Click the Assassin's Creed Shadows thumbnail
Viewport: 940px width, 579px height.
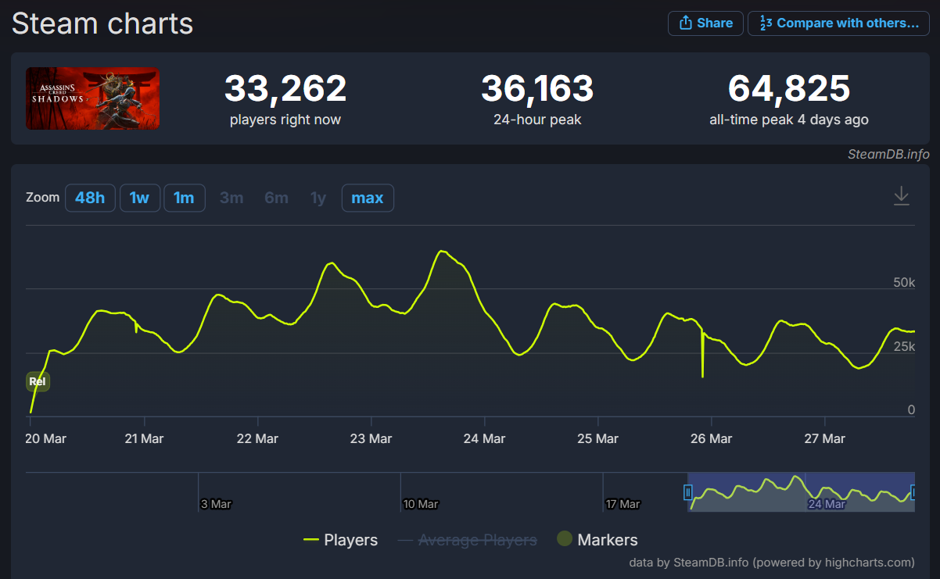coord(92,98)
